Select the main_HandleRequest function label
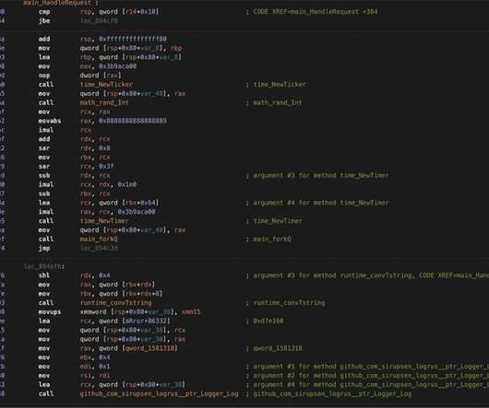Viewport: 489px width, 408px height. click(61, 3)
